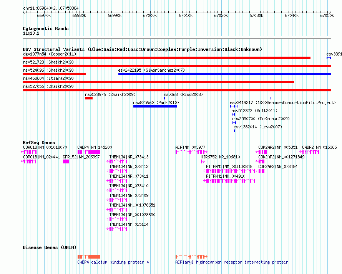342x274 pixels.
Task: Click the CDK2AP2|NM_005851 gene model
Action: click(x=261, y=152)
